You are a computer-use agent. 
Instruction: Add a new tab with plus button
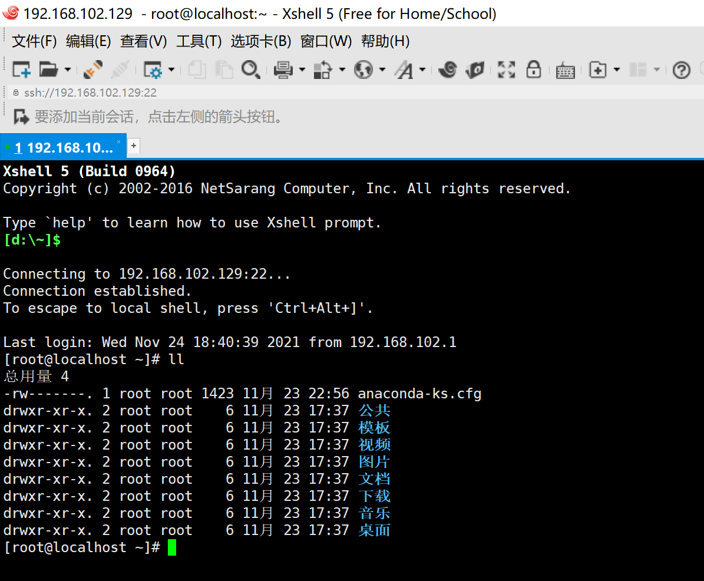point(133,146)
